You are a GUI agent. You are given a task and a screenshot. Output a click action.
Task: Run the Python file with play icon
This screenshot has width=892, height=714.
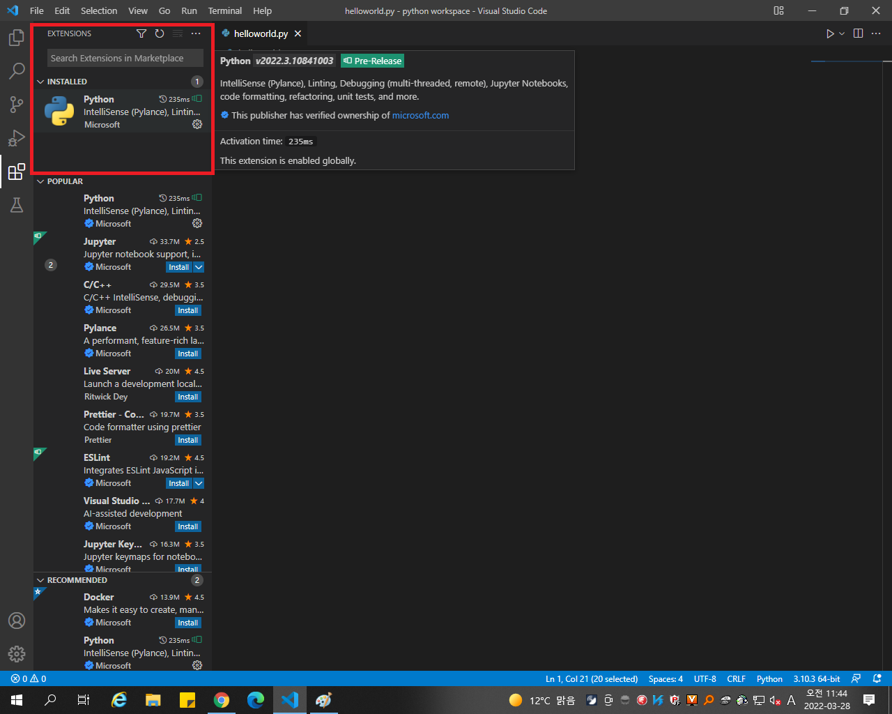pyautogui.click(x=830, y=33)
